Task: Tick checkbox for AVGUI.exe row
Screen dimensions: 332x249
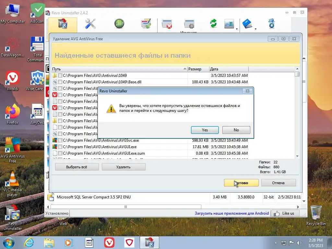Action: coord(60,147)
